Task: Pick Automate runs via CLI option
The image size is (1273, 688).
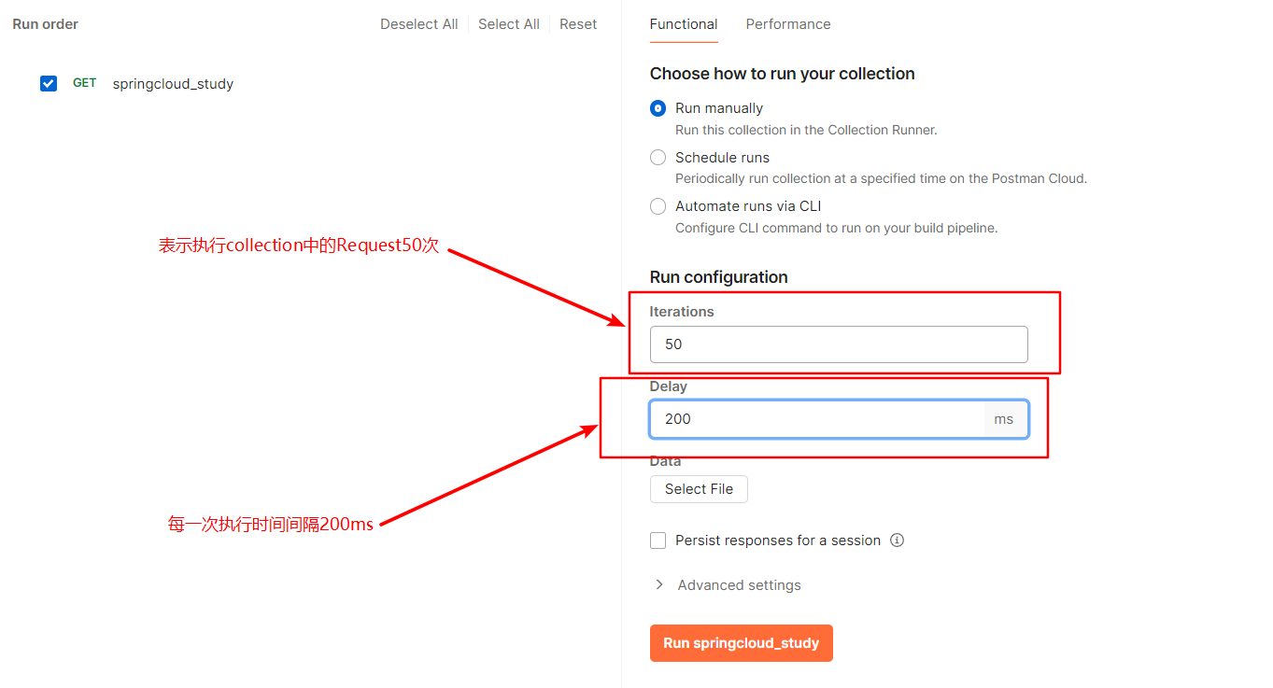Action: click(x=658, y=206)
